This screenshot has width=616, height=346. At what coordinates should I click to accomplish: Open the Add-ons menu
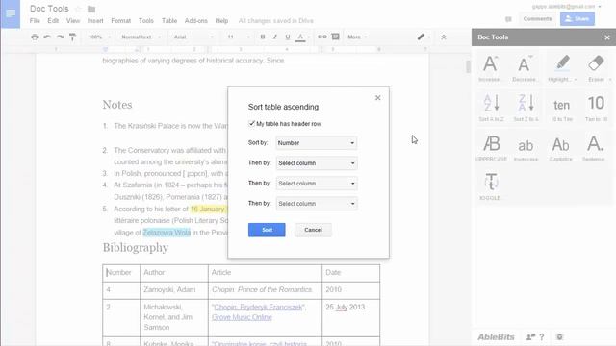(195, 21)
